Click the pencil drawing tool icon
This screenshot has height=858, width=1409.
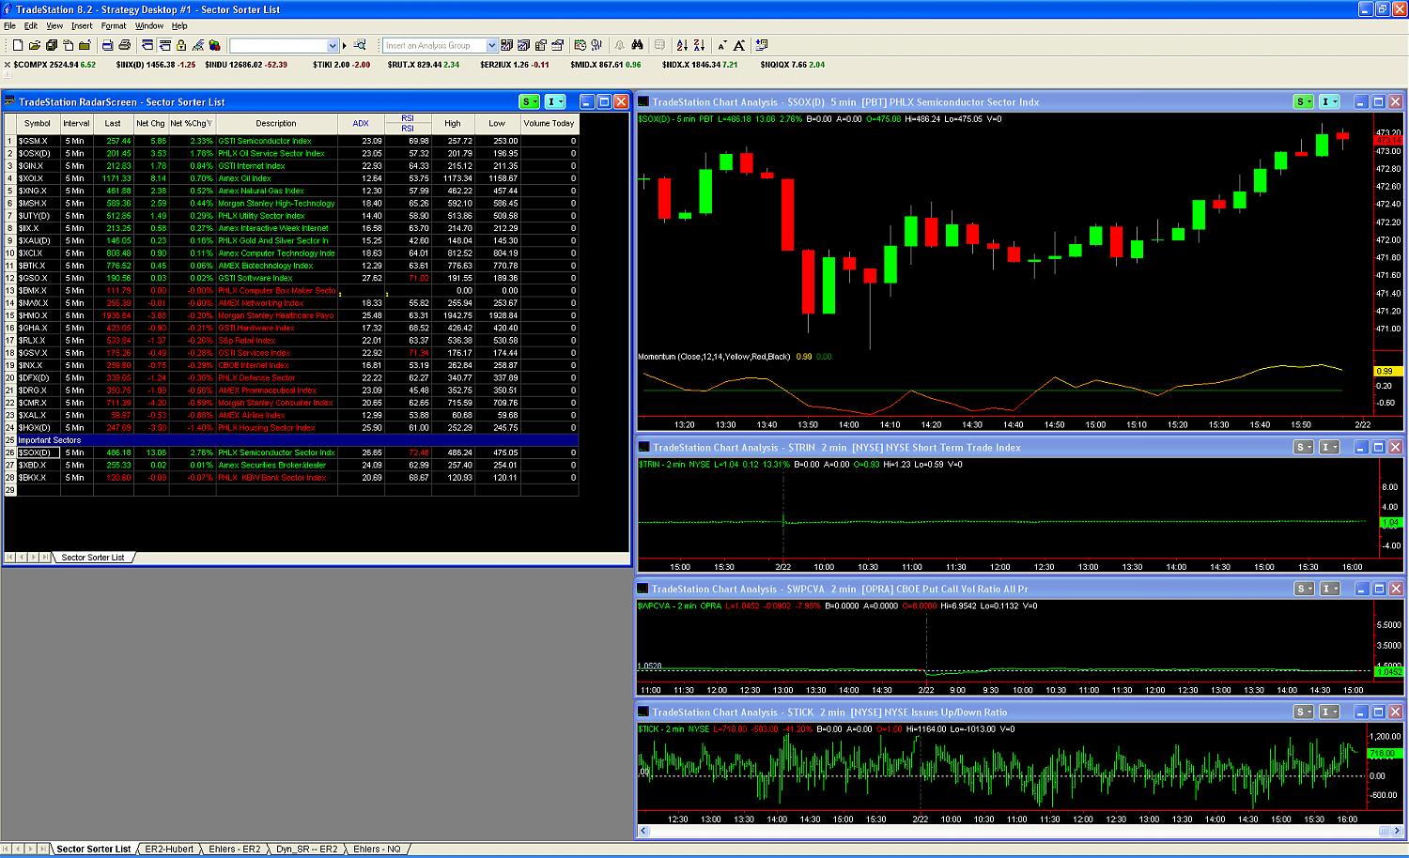point(198,45)
